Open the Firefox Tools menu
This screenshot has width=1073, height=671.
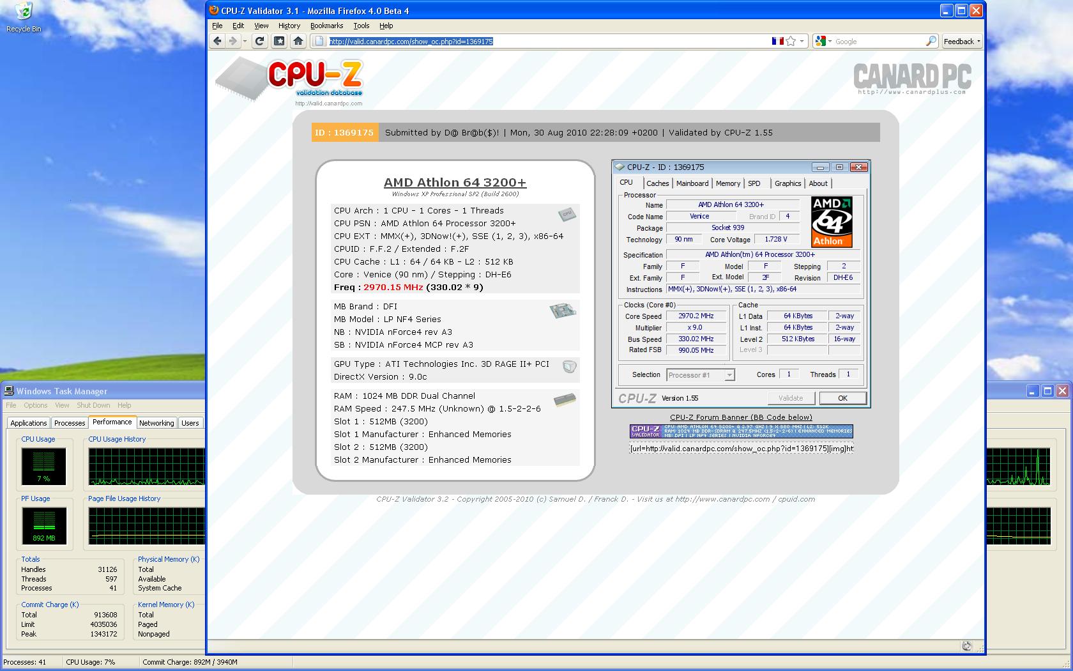[361, 26]
